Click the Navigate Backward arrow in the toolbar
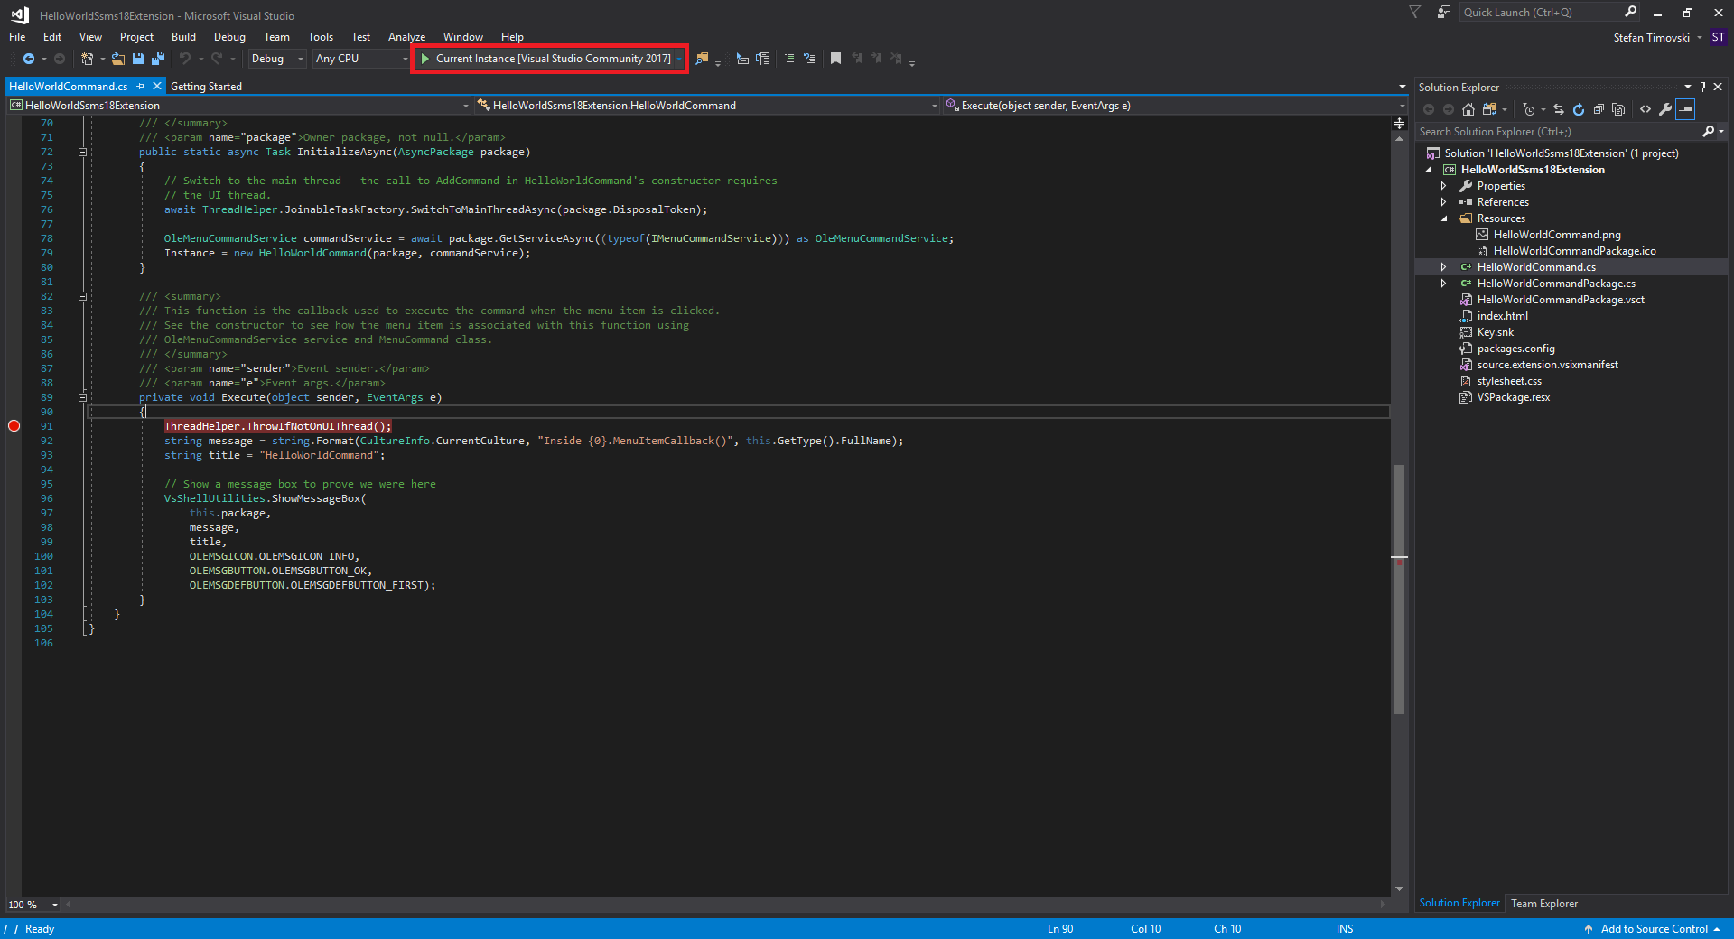 point(29,59)
